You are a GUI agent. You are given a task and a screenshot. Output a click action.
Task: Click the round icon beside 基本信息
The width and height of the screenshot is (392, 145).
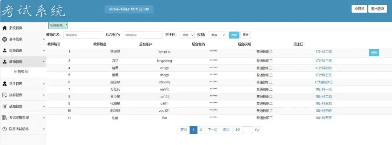click(x=4, y=39)
